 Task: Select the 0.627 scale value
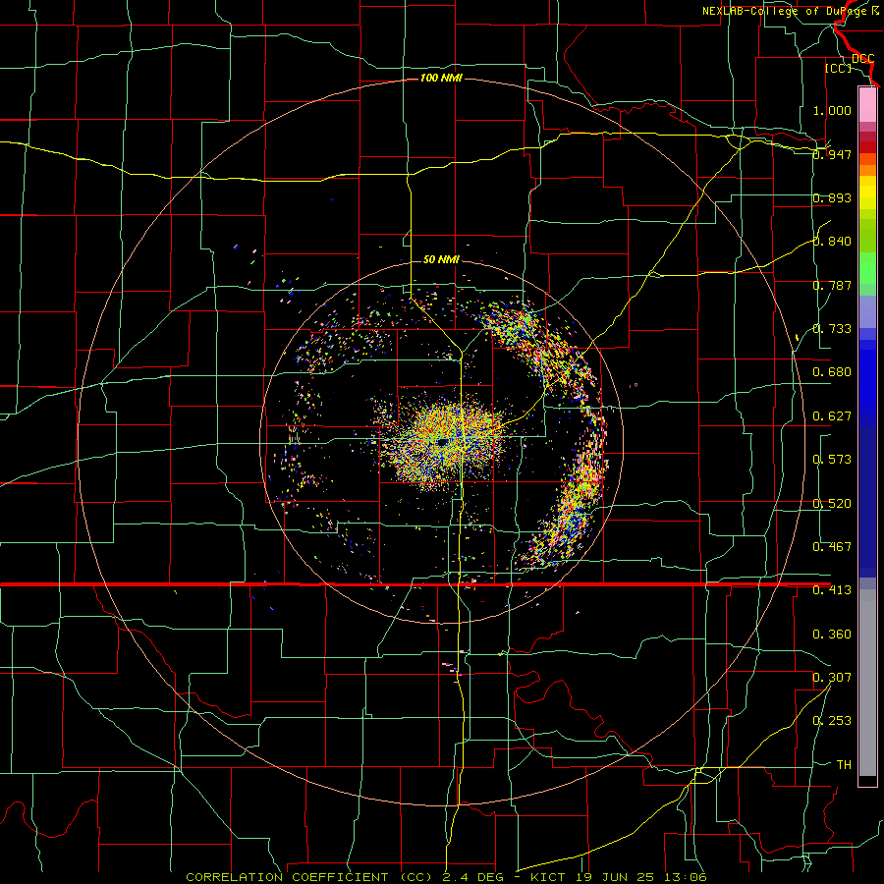click(832, 416)
